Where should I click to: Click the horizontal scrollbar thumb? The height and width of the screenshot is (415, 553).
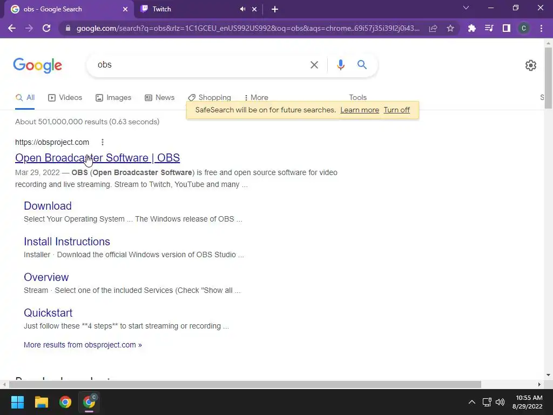[x=245, y=384]
